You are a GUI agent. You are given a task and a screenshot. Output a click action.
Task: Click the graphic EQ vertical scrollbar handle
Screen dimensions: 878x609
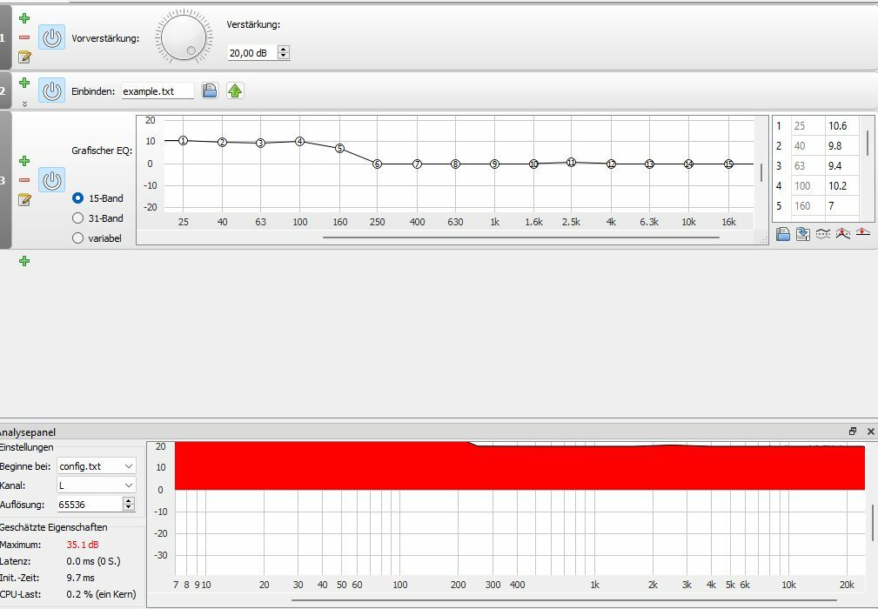[x=761, y=172]
